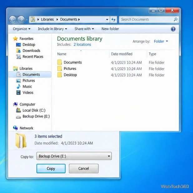Select Recent Places label in sidebar
This screenshot has height=193, width=193.
(33, 57)
